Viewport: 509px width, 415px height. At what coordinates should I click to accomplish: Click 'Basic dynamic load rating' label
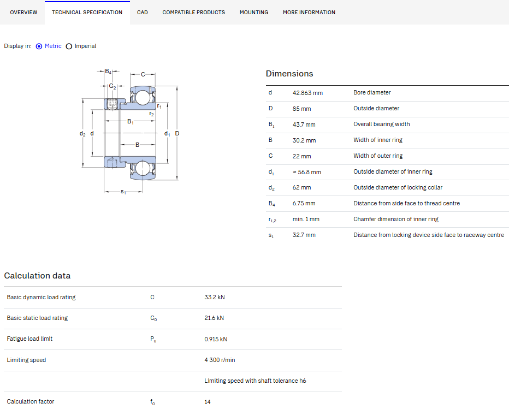point(41,297)
